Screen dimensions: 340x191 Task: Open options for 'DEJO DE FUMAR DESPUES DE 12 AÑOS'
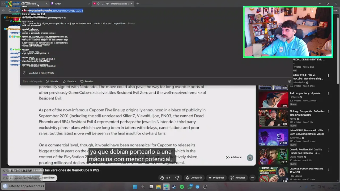pos(328,169)
